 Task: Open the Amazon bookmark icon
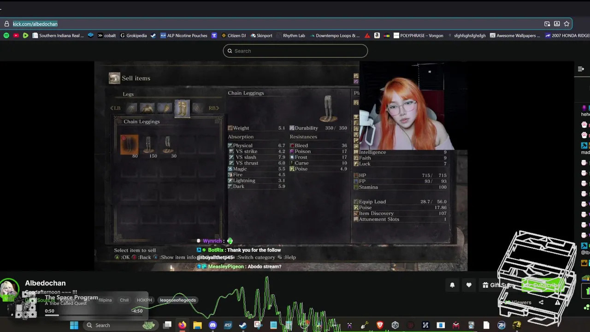(377, 36)
